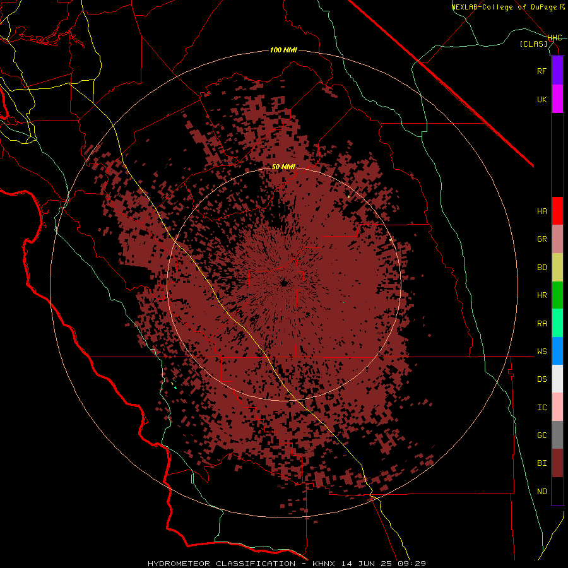Click the BD legend label

click(541, 268)
